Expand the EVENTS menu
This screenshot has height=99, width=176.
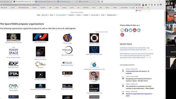(x=79, y=15)
